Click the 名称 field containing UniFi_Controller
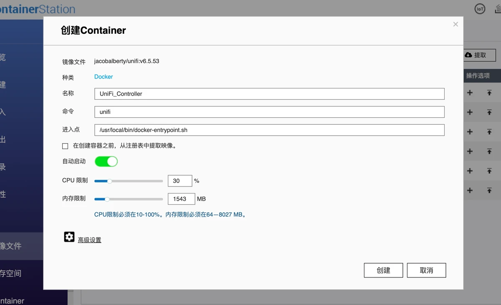 [269, 94]
